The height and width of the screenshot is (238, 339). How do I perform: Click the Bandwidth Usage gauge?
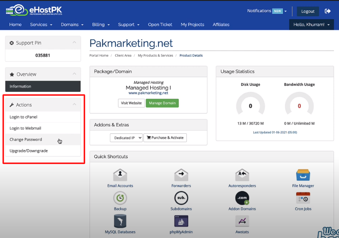299,103
